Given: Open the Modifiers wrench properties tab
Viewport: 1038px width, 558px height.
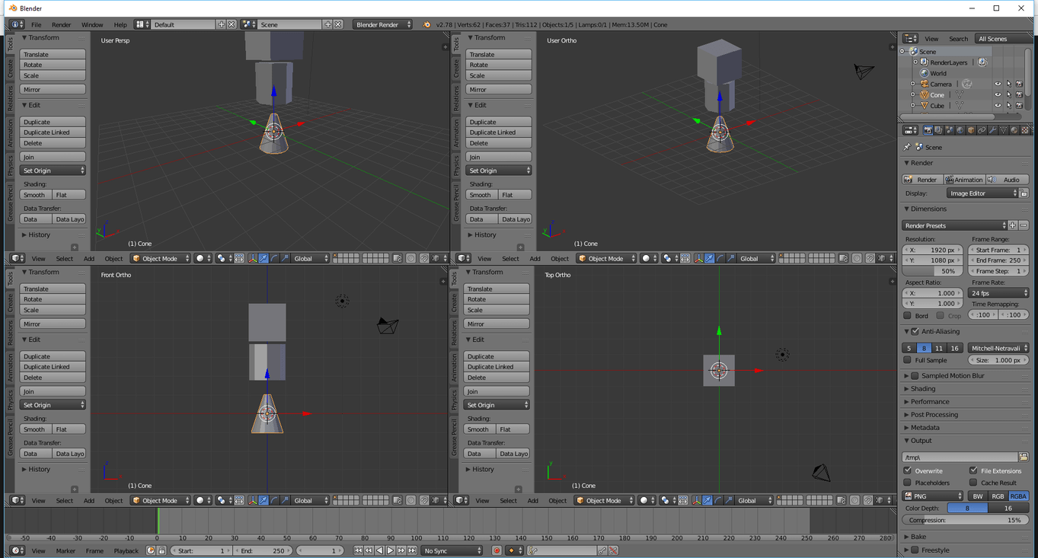Looking at the screenshot, I should 992,130.
